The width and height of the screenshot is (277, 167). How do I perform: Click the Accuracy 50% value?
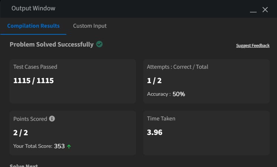pyautogui.click(x=179, y=94)
